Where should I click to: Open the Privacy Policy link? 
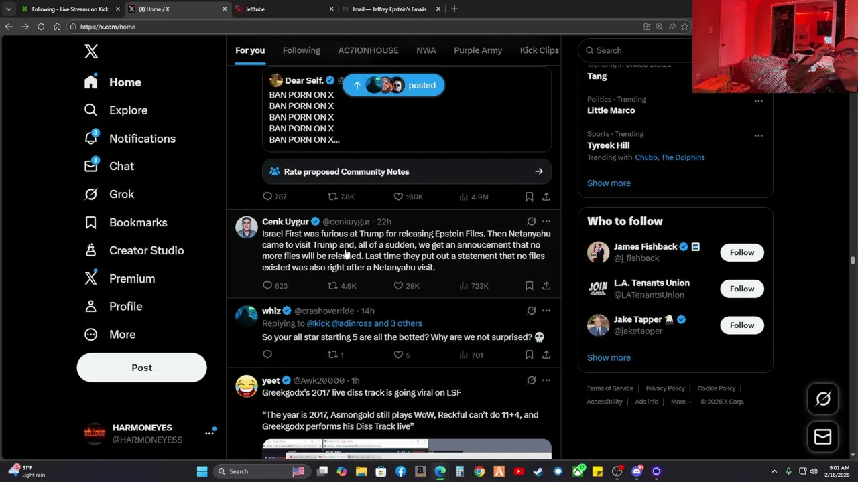(x=665, y=388)
